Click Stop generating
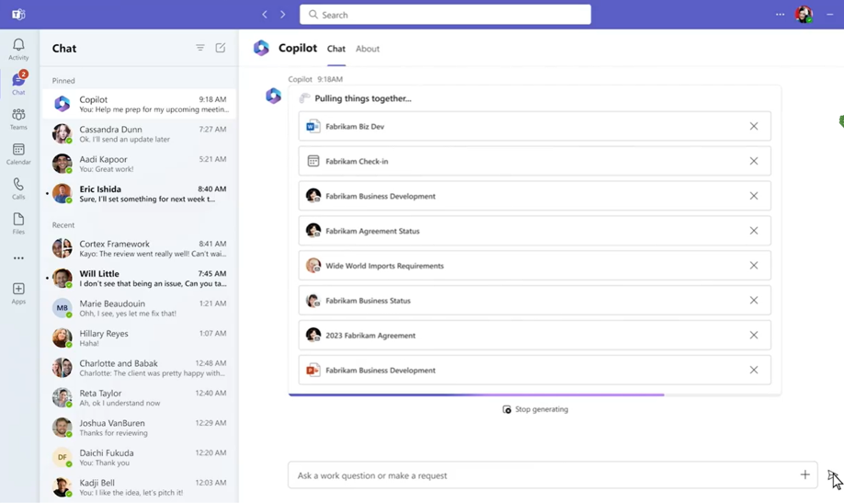The image size is (844, 503). pos(535,409)
